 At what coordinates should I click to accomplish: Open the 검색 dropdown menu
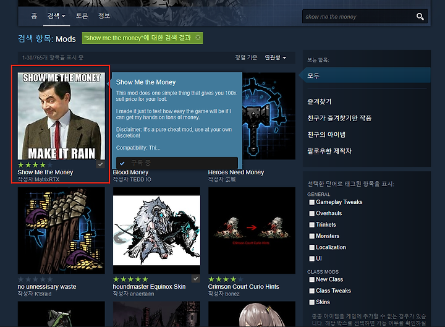pyautogui.click(x=56, y=16)
